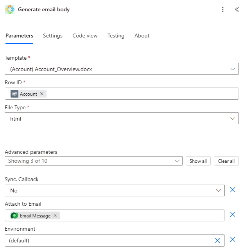The width and height of the screenshot is (242, 251).
Task: Open the File Type dropdown
Action: (233, 119)
